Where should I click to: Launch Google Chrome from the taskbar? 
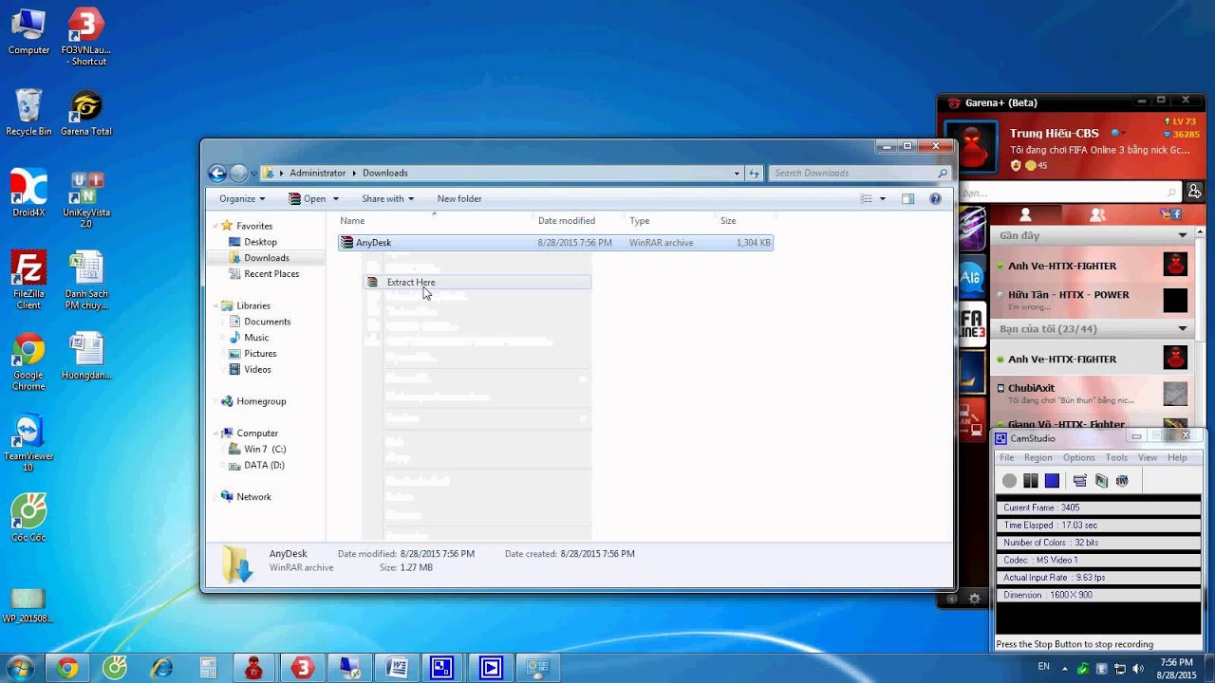point(67,668)
